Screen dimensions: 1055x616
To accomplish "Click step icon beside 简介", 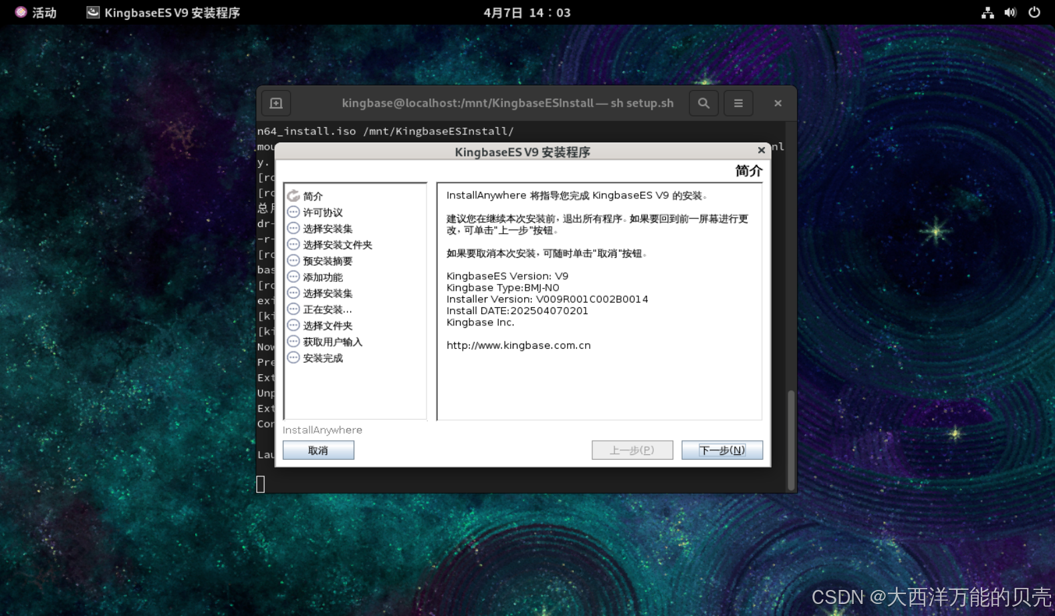I will coord(294,196).
